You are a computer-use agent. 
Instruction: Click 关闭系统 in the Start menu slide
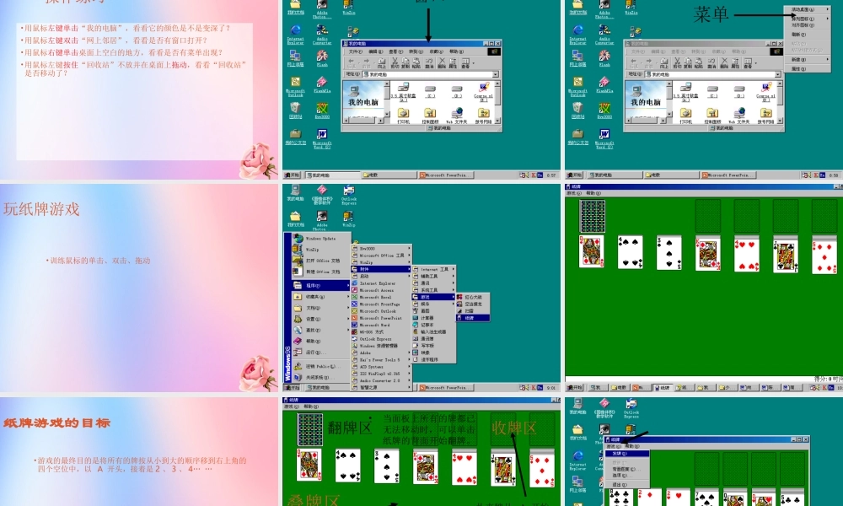321,378
